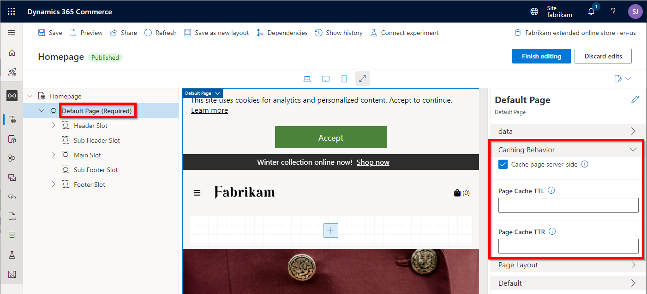647x294 pixels.
Task: Expand the Main Slot node
Action: pos(54,155)
